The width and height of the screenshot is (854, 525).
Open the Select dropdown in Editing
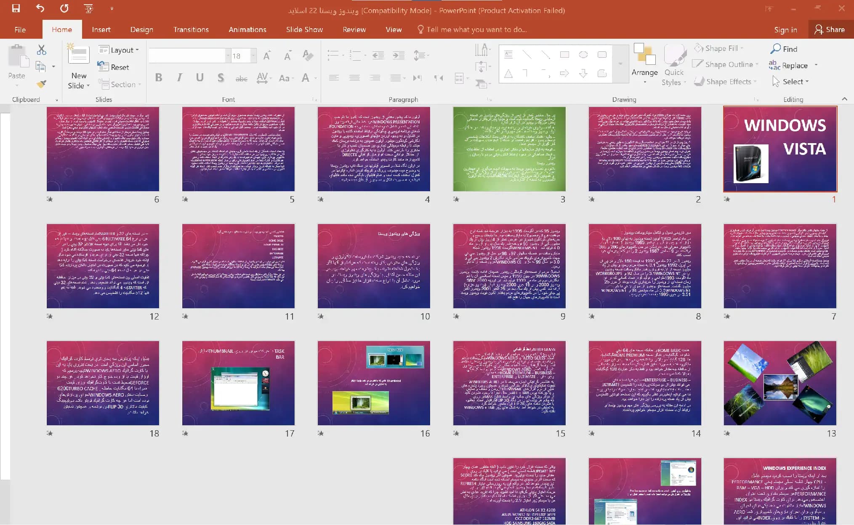click(x=791, y=81)
